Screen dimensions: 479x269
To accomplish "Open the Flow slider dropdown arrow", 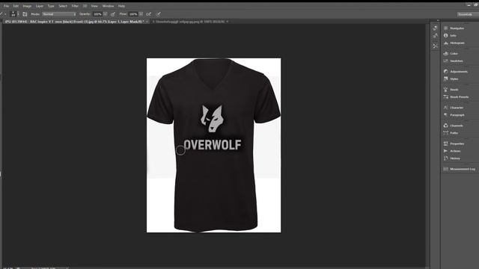I will [x=141, y=14].
